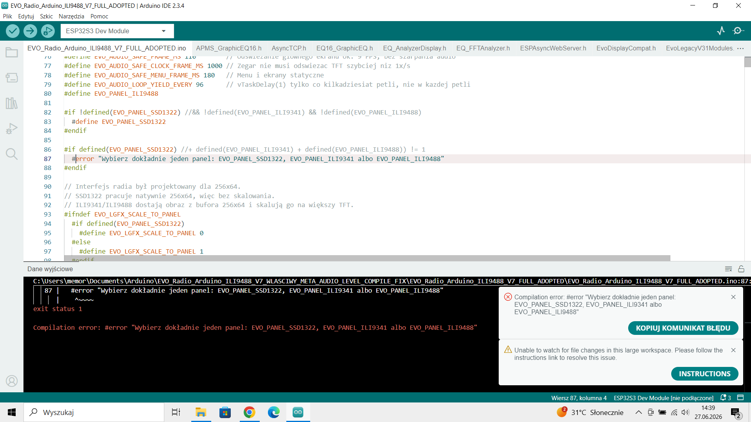Open the Windows notification center icon
This screenshot has height=422, width=751.
click(x=735, y=413)
